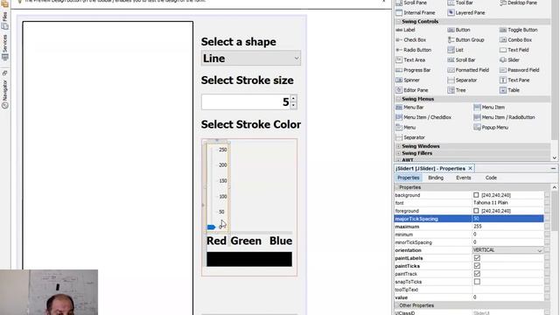Choose the Slider palette component
This screenshot has width=560, height=315.
pyautogui.click(x=509, y=60)
